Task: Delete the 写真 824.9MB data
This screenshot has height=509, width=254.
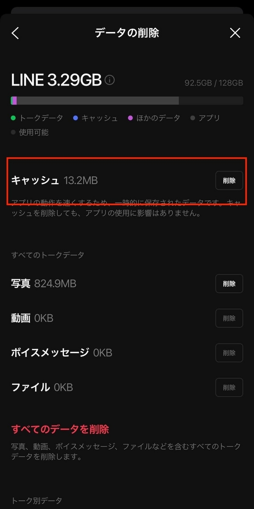Action: tap(229, 284)
